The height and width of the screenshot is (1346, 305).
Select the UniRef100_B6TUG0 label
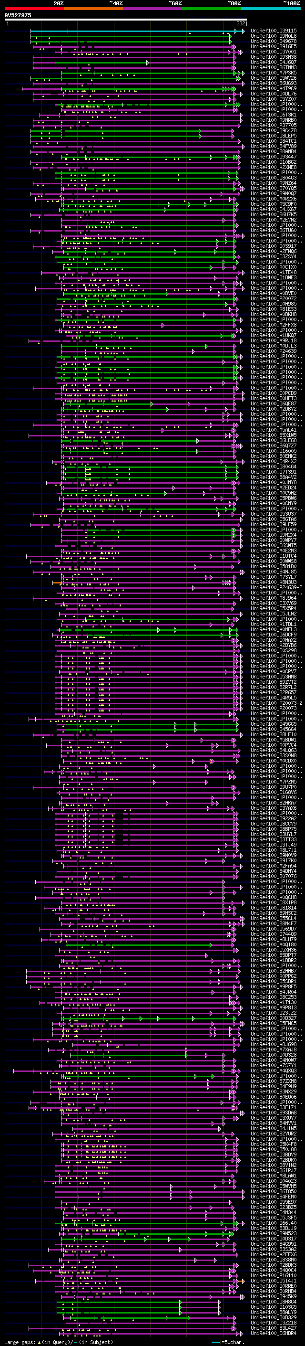coord(274,231)
